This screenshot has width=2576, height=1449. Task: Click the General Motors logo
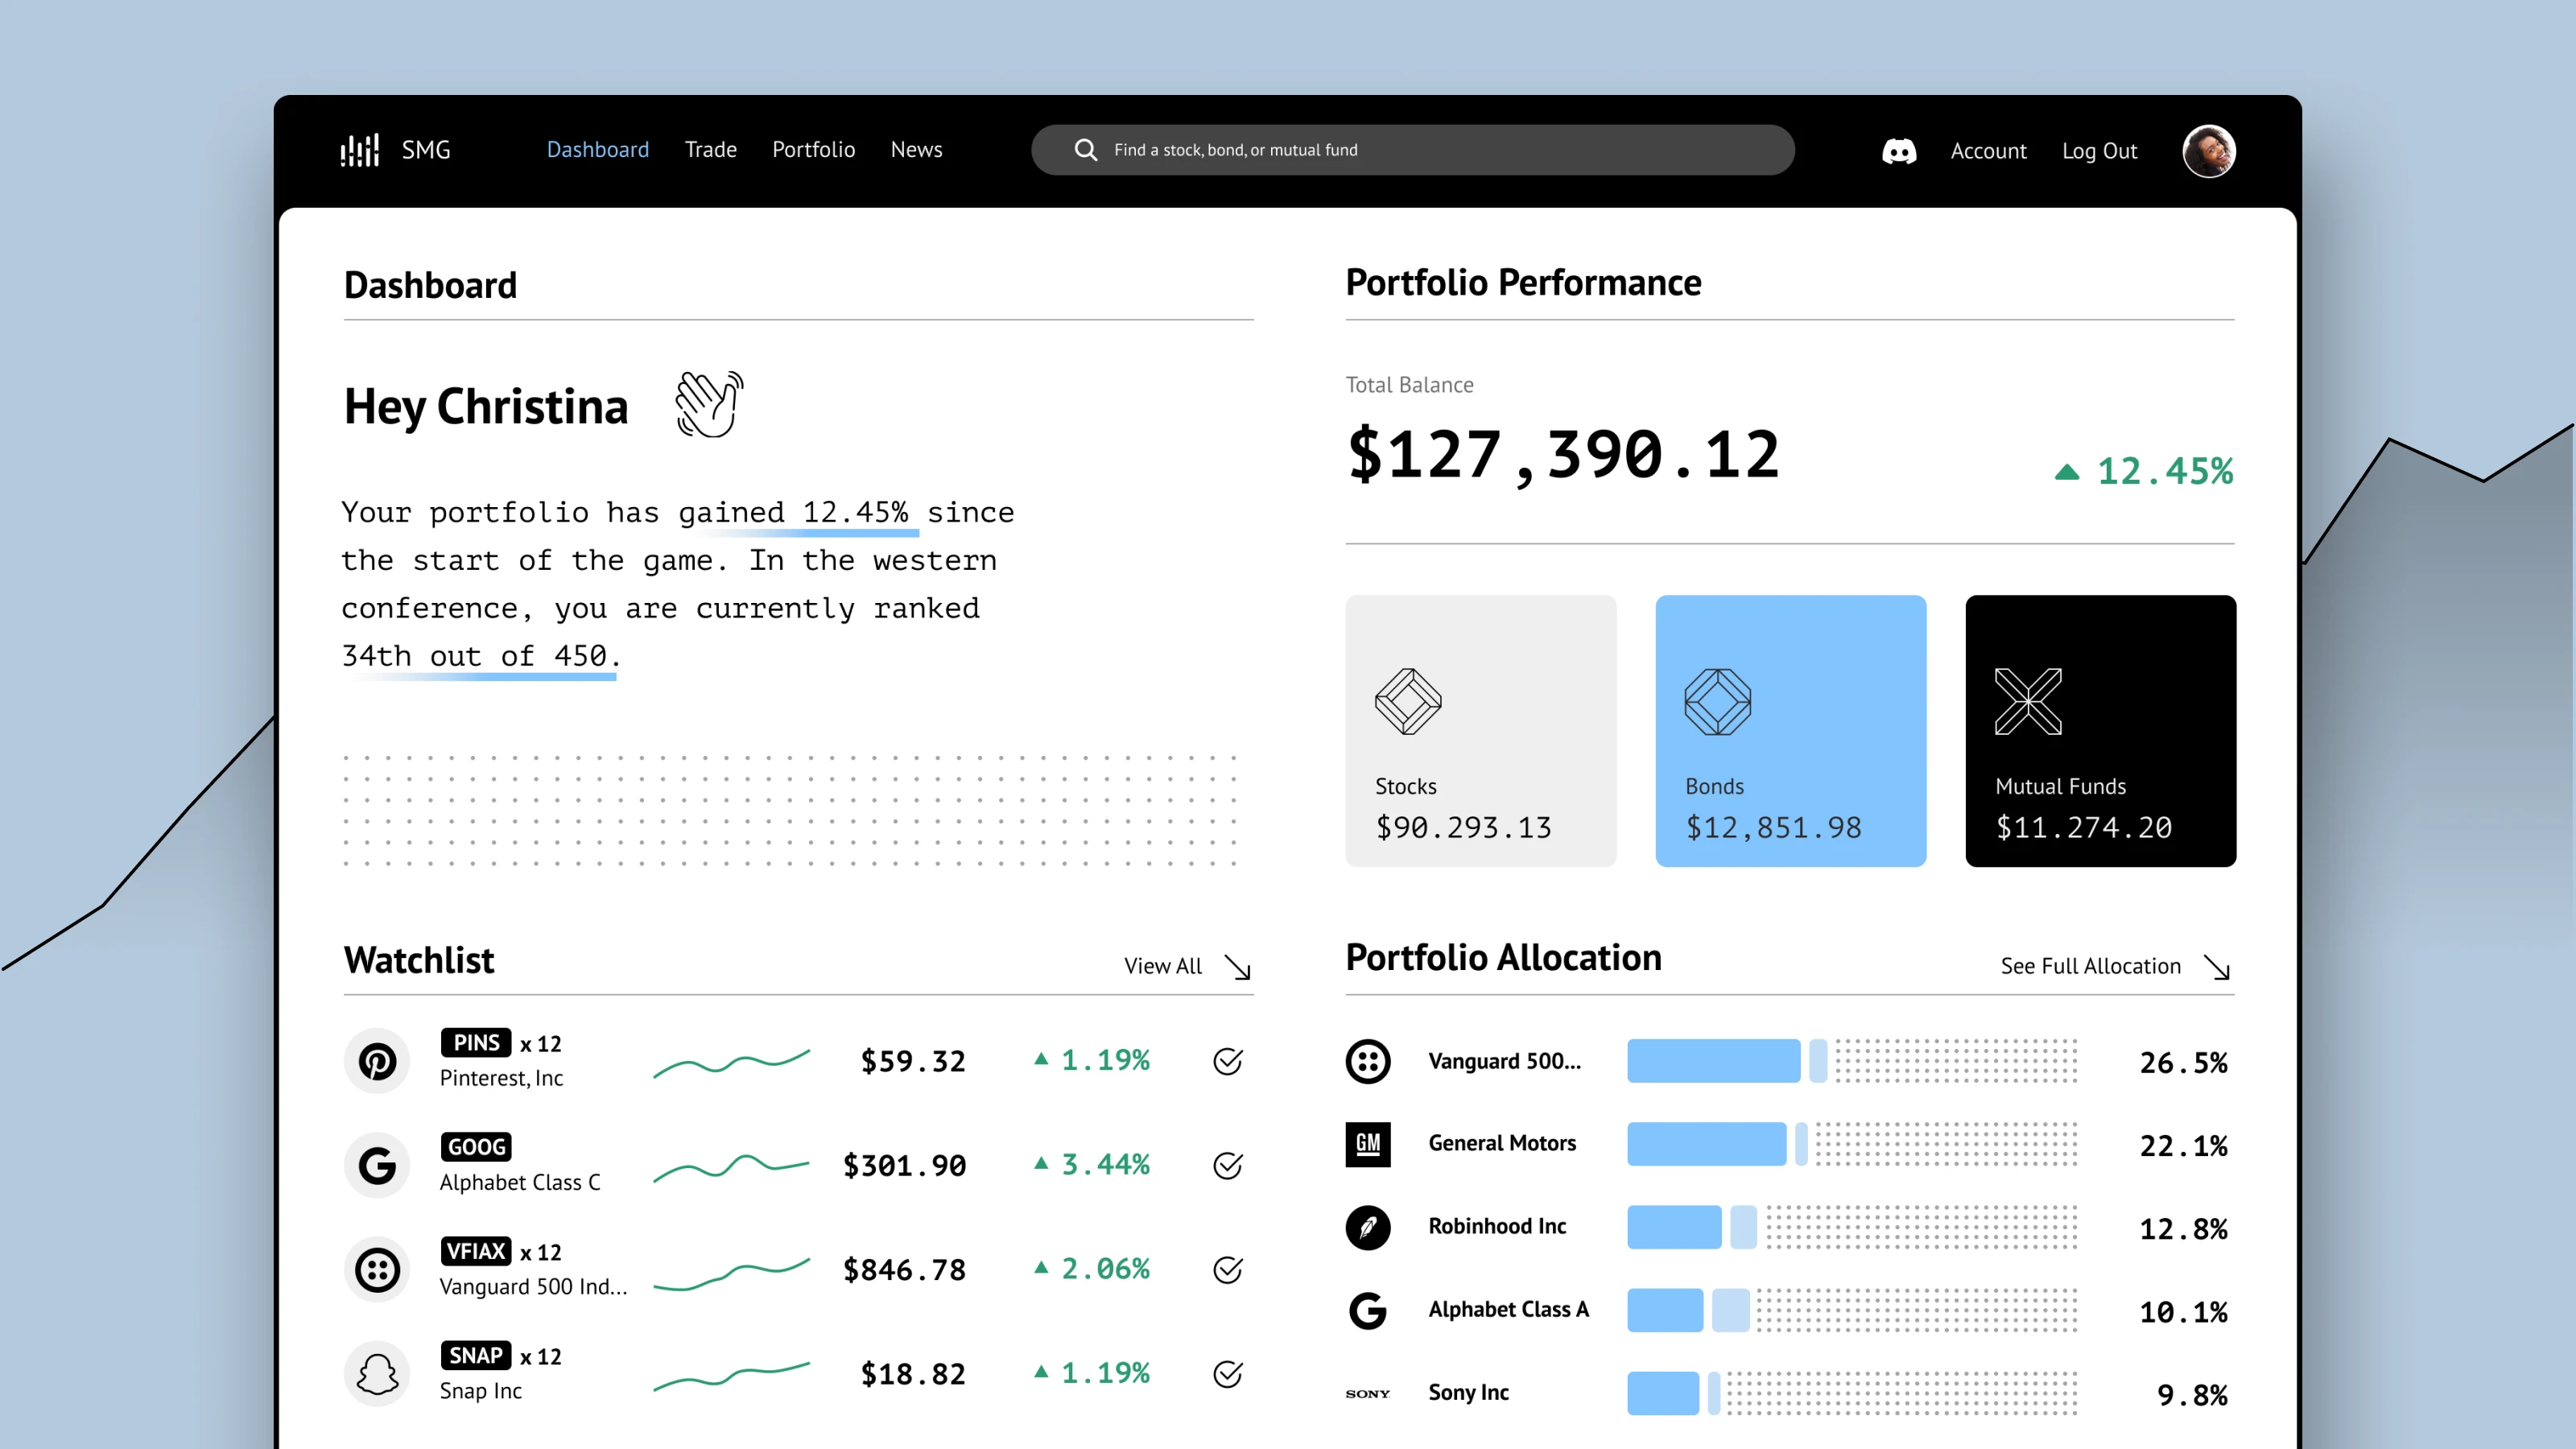pyautogui.click(x=1367, y=1144)
